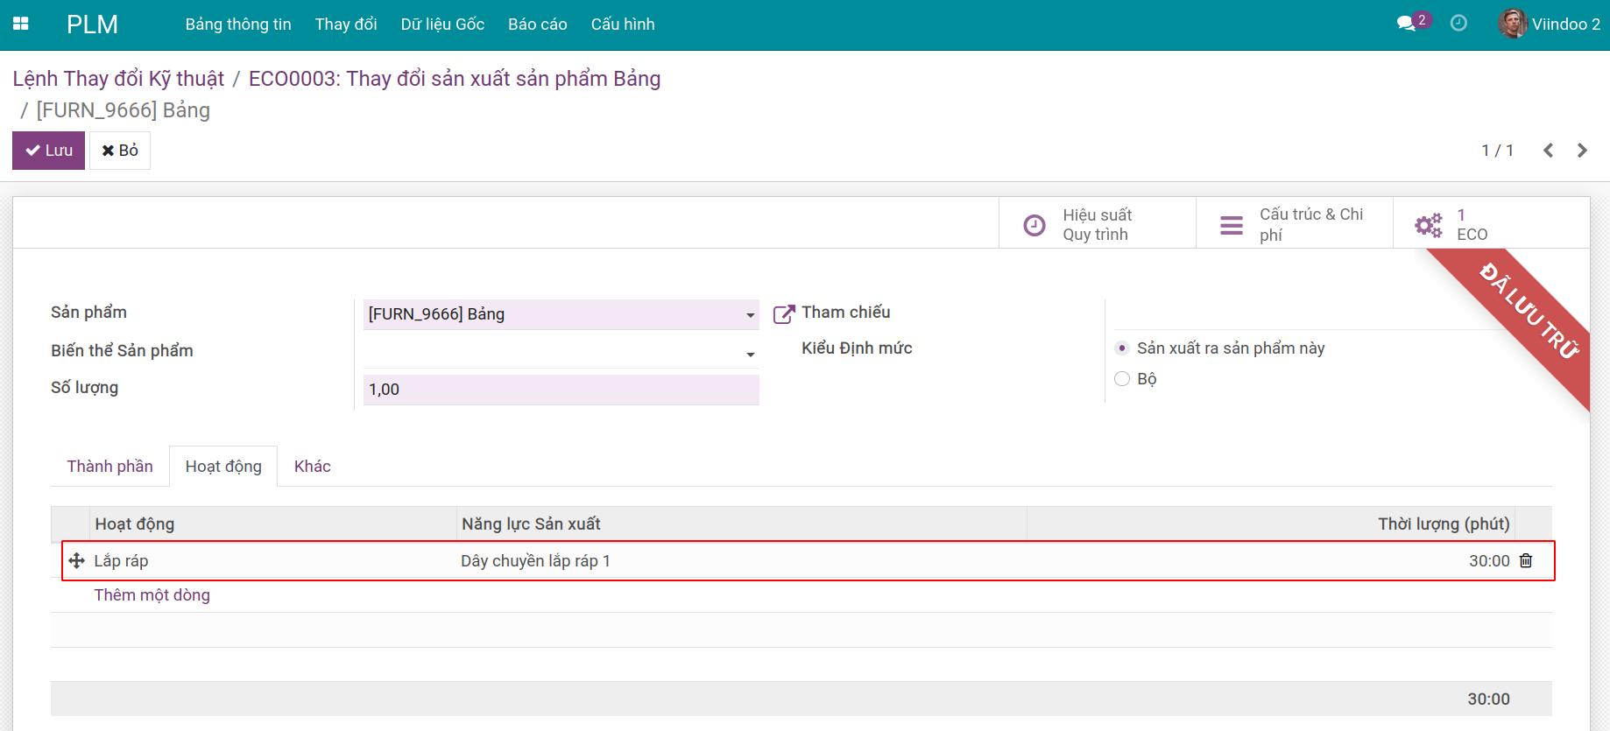Switch to the Thành phần tab
Screen dimensions: 1610x731
tap(109, 467)
